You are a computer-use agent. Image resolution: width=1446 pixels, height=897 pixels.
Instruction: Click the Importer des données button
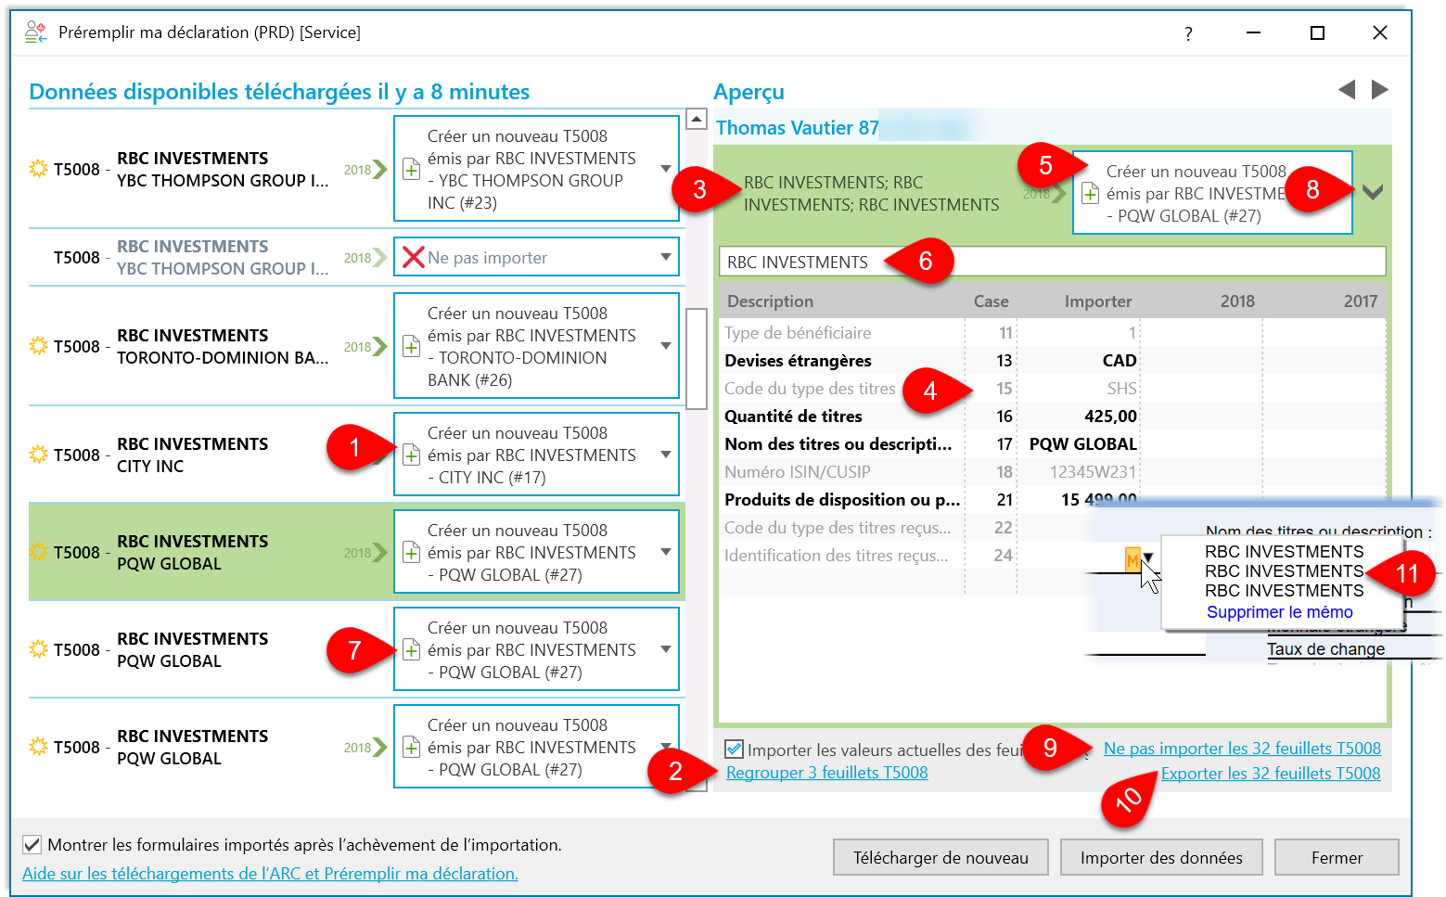(1161, 857)
